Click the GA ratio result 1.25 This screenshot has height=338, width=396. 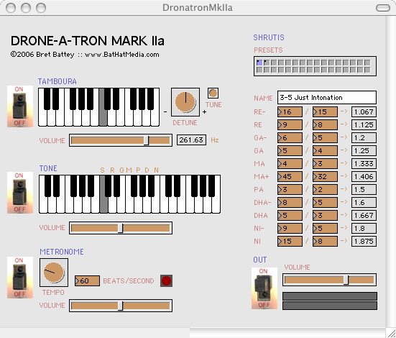point(364,151)
